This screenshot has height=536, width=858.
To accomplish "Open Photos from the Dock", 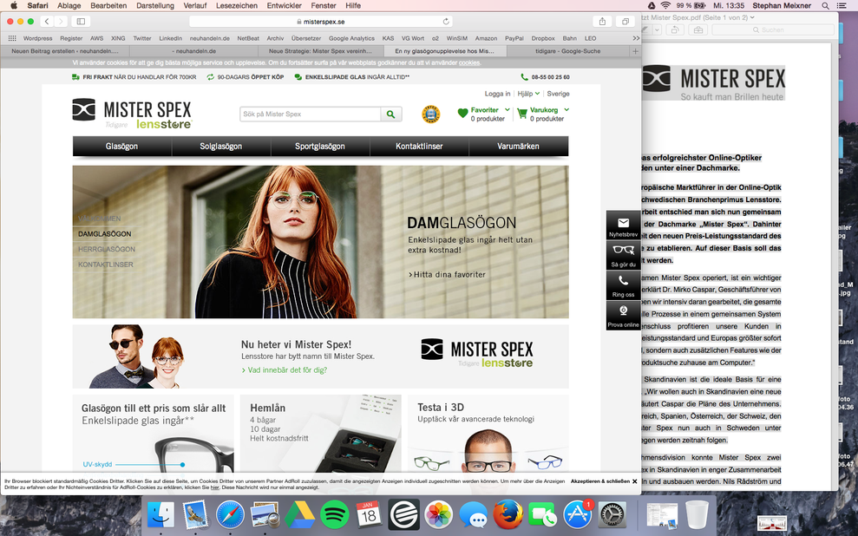I will point(439,514).
